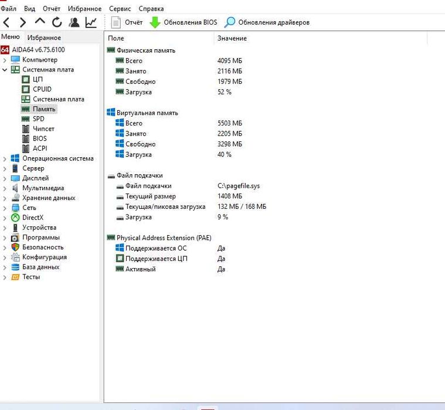Image resolution: width=445 pixels, height=410 pixels.
Task: Expand the Устройства tree node
Action: click(5, 228)
